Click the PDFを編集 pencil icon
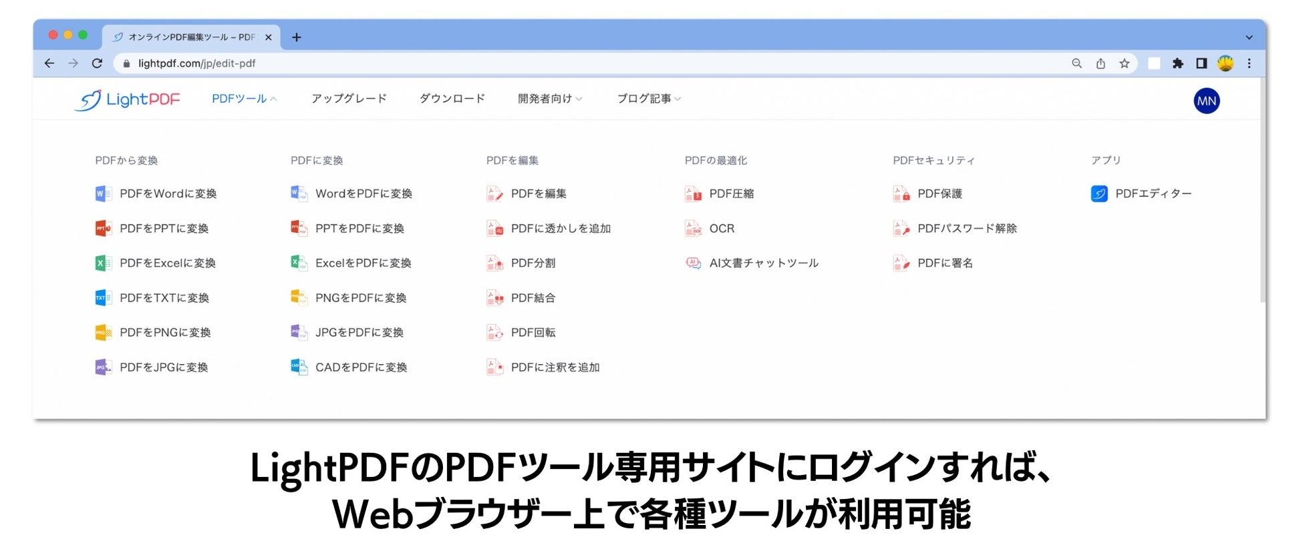The image size is (1303, 553). [x=494, y=194]
